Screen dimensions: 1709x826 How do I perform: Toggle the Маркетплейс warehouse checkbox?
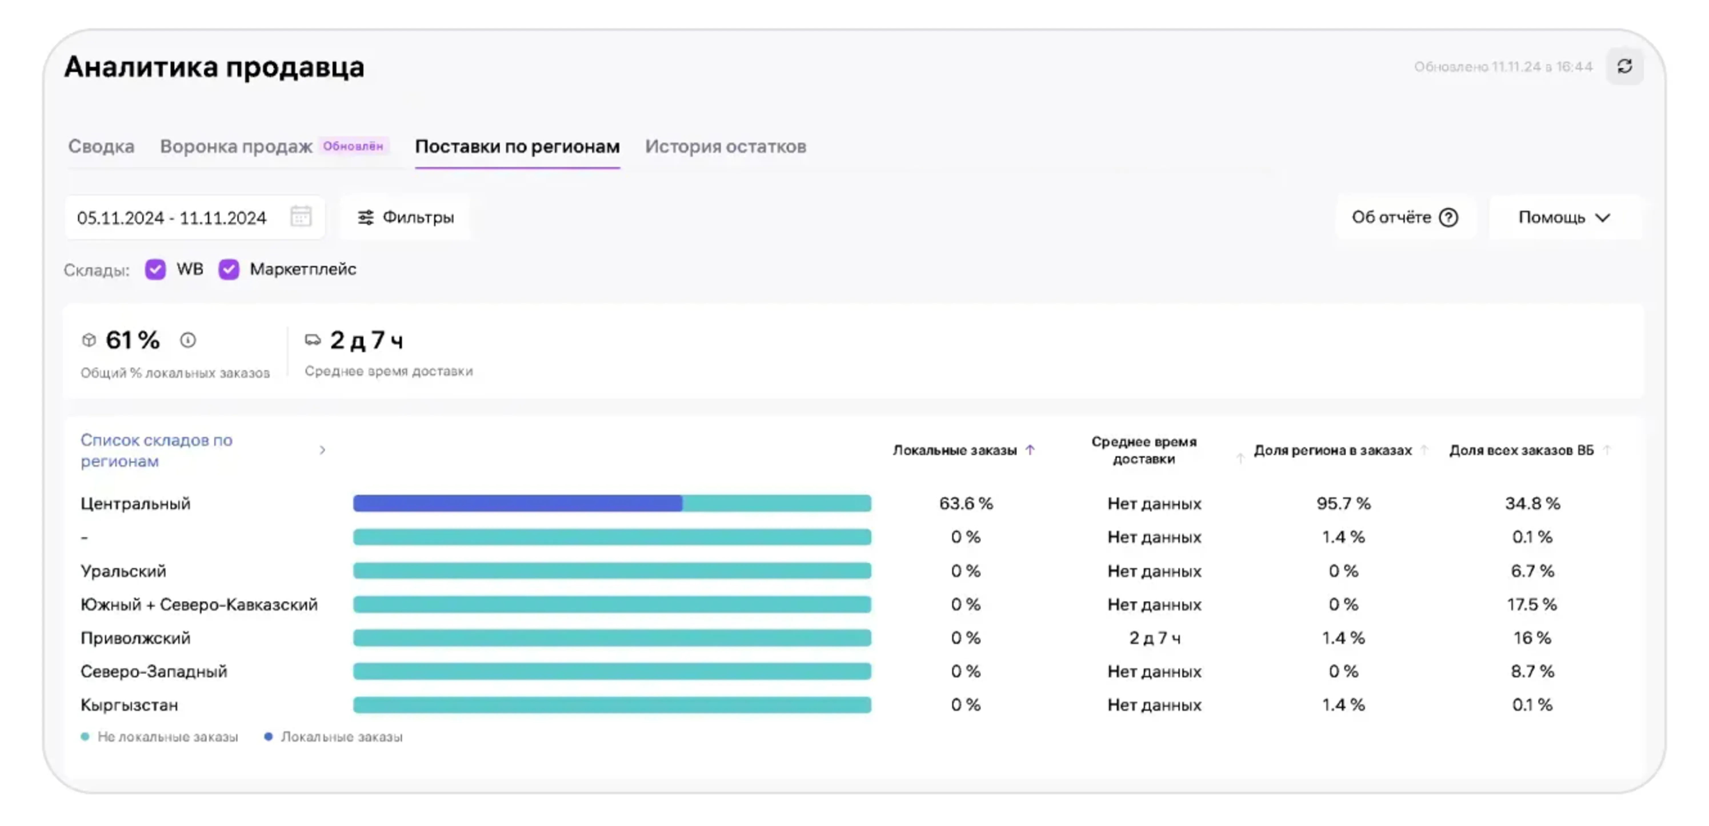tap(229, 269)
